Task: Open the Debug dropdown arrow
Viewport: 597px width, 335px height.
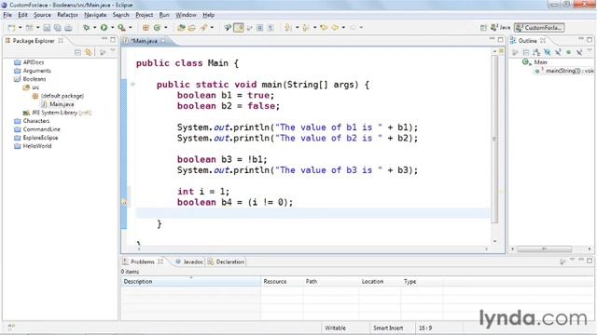Action: 94,27
